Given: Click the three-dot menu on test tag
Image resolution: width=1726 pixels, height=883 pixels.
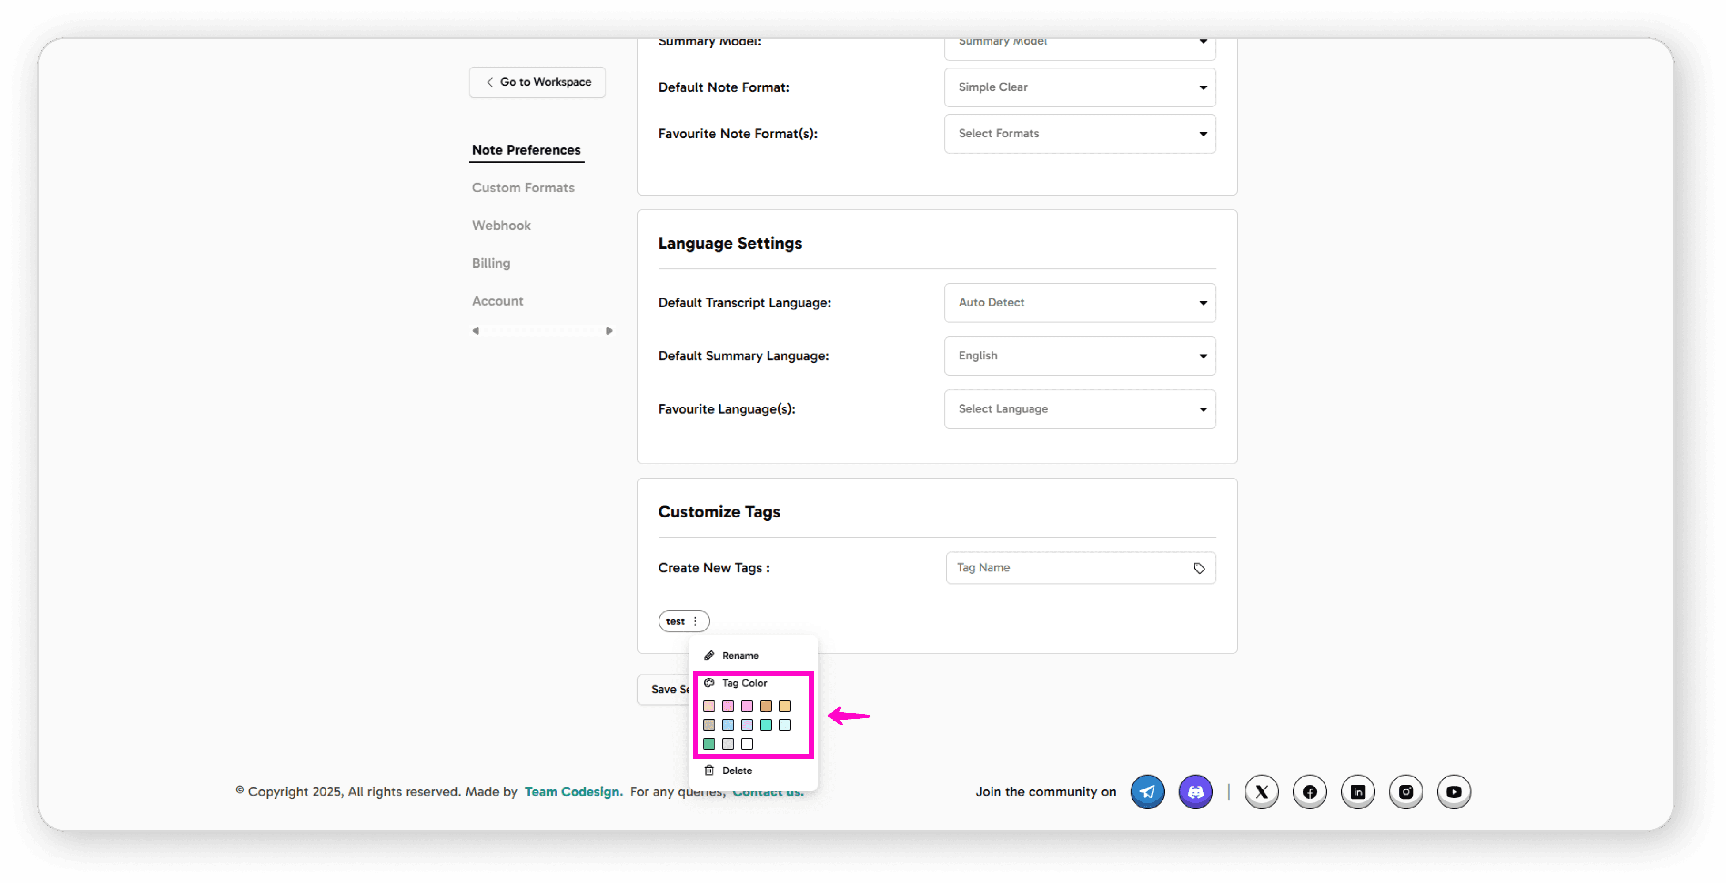Looking at the screenshot, I should tap(696, 621).
